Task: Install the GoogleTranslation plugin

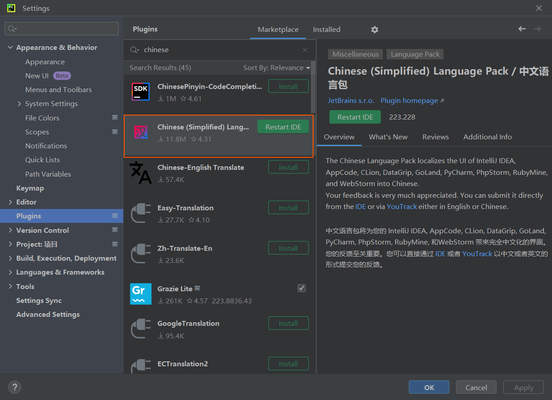Action: click(x=288, y=323)
